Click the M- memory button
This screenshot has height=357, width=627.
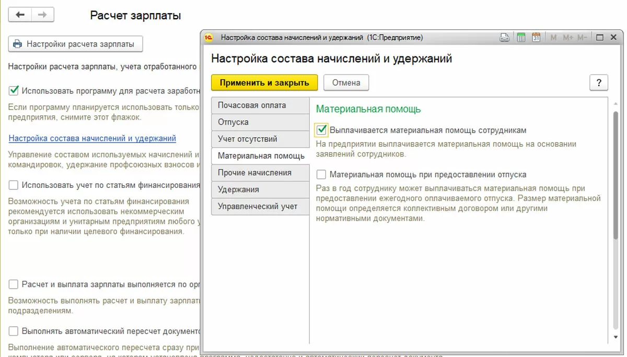click(x=583, y=37)
